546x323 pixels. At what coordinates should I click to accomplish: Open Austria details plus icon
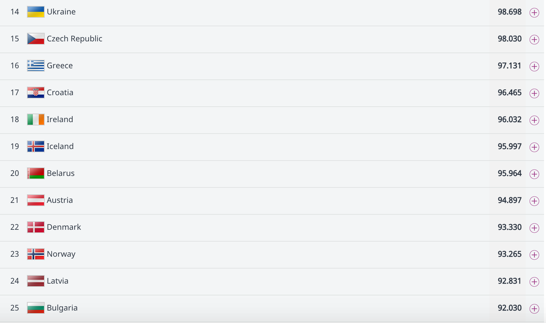coord(535,201)
